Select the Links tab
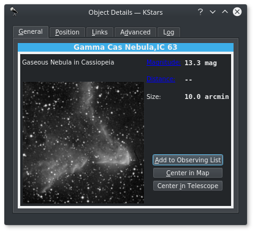 point(99,32)
